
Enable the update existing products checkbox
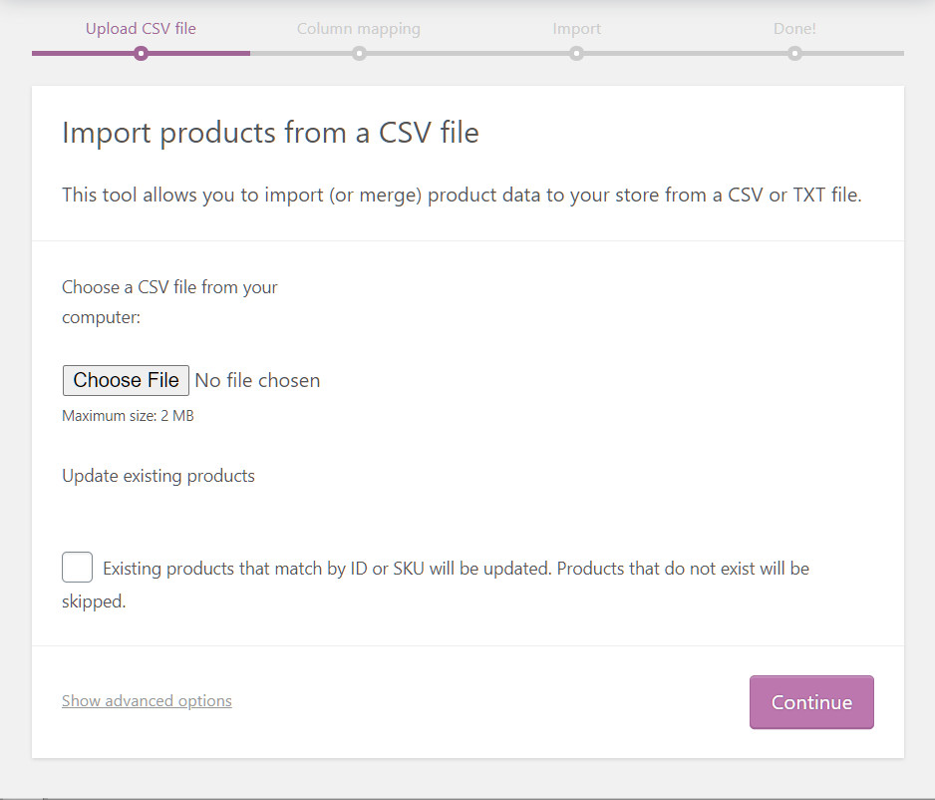click(x=77, y=568)
